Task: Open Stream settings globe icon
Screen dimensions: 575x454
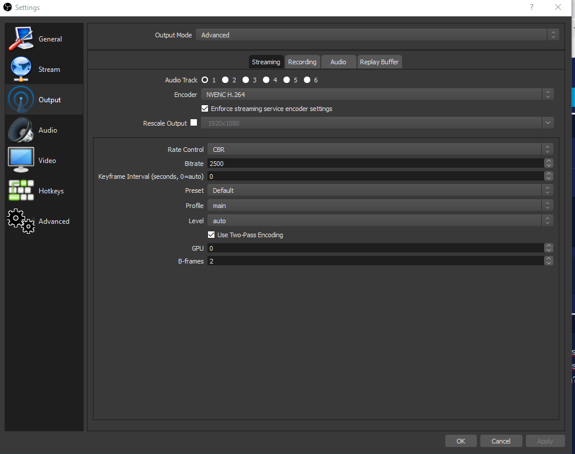Action: click(x=21, y=69)
